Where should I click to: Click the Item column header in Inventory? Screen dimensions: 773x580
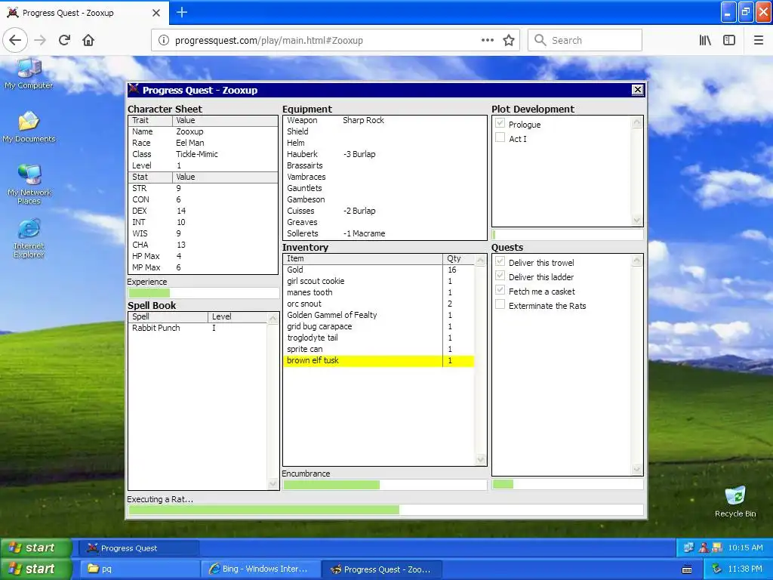point(363,259)
